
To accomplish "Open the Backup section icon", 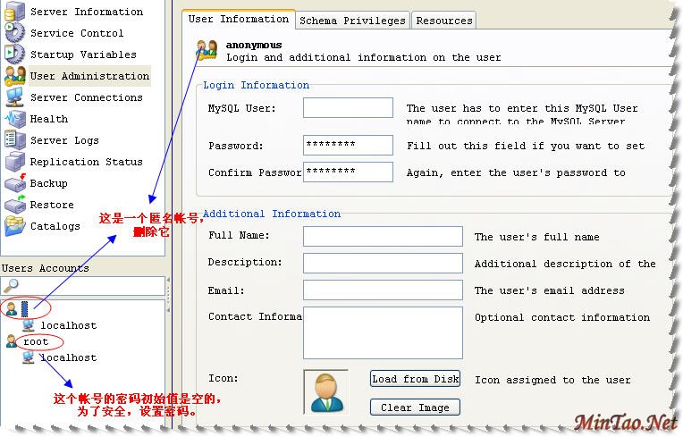I will (15, 183).
